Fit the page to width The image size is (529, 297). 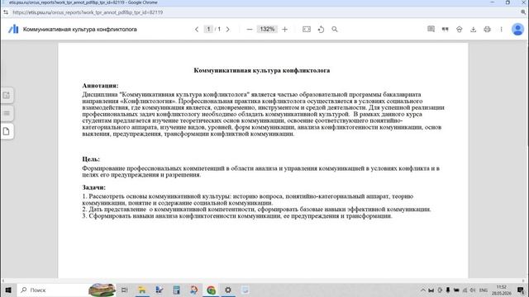307,30
